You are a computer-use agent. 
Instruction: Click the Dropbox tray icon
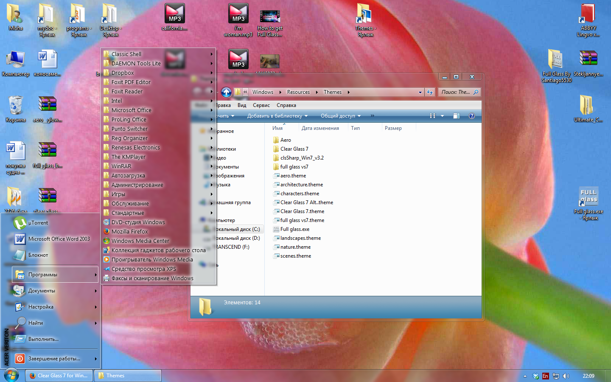(x=535, y=376)
